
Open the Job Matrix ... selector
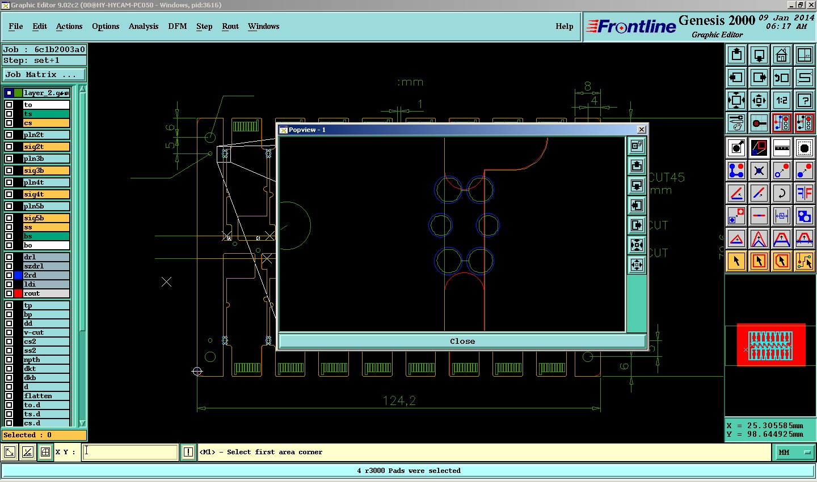(x=44, y=75)
